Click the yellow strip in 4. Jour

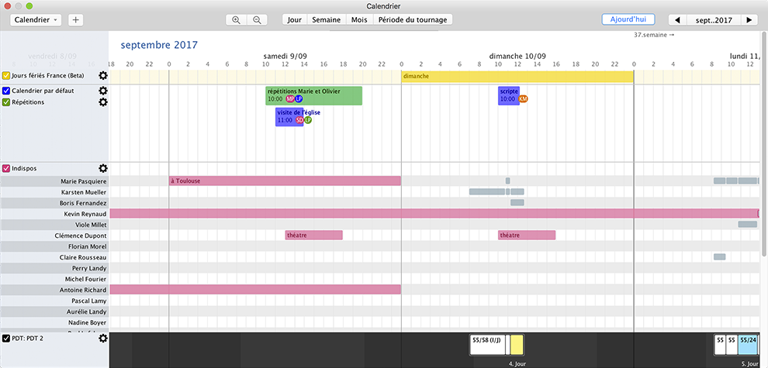point(517,344)
